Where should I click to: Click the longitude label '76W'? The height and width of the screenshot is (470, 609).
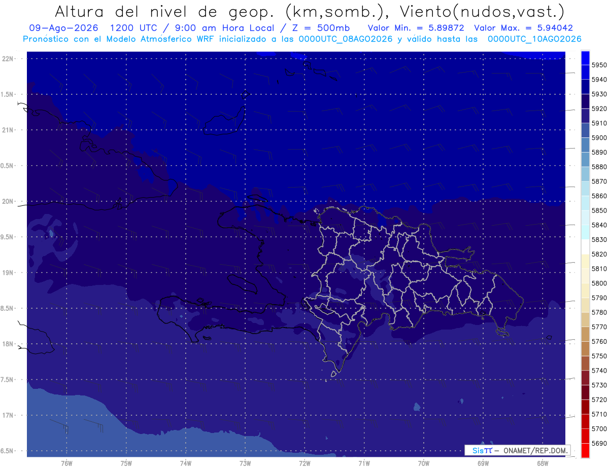pyautogui.click(x=66, y=463)
